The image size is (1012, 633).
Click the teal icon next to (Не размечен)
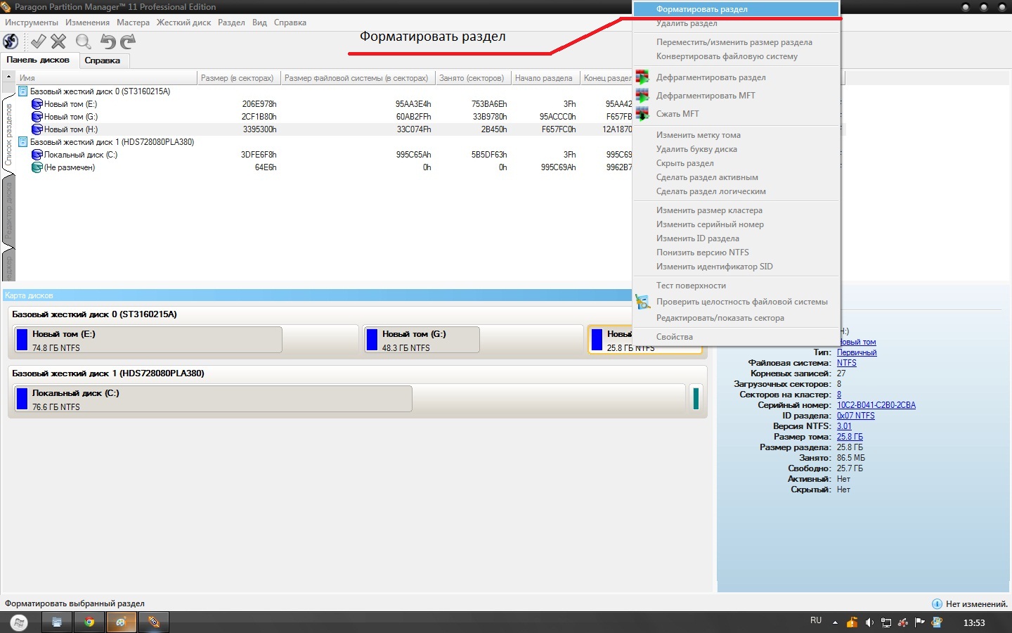[37, 167]
